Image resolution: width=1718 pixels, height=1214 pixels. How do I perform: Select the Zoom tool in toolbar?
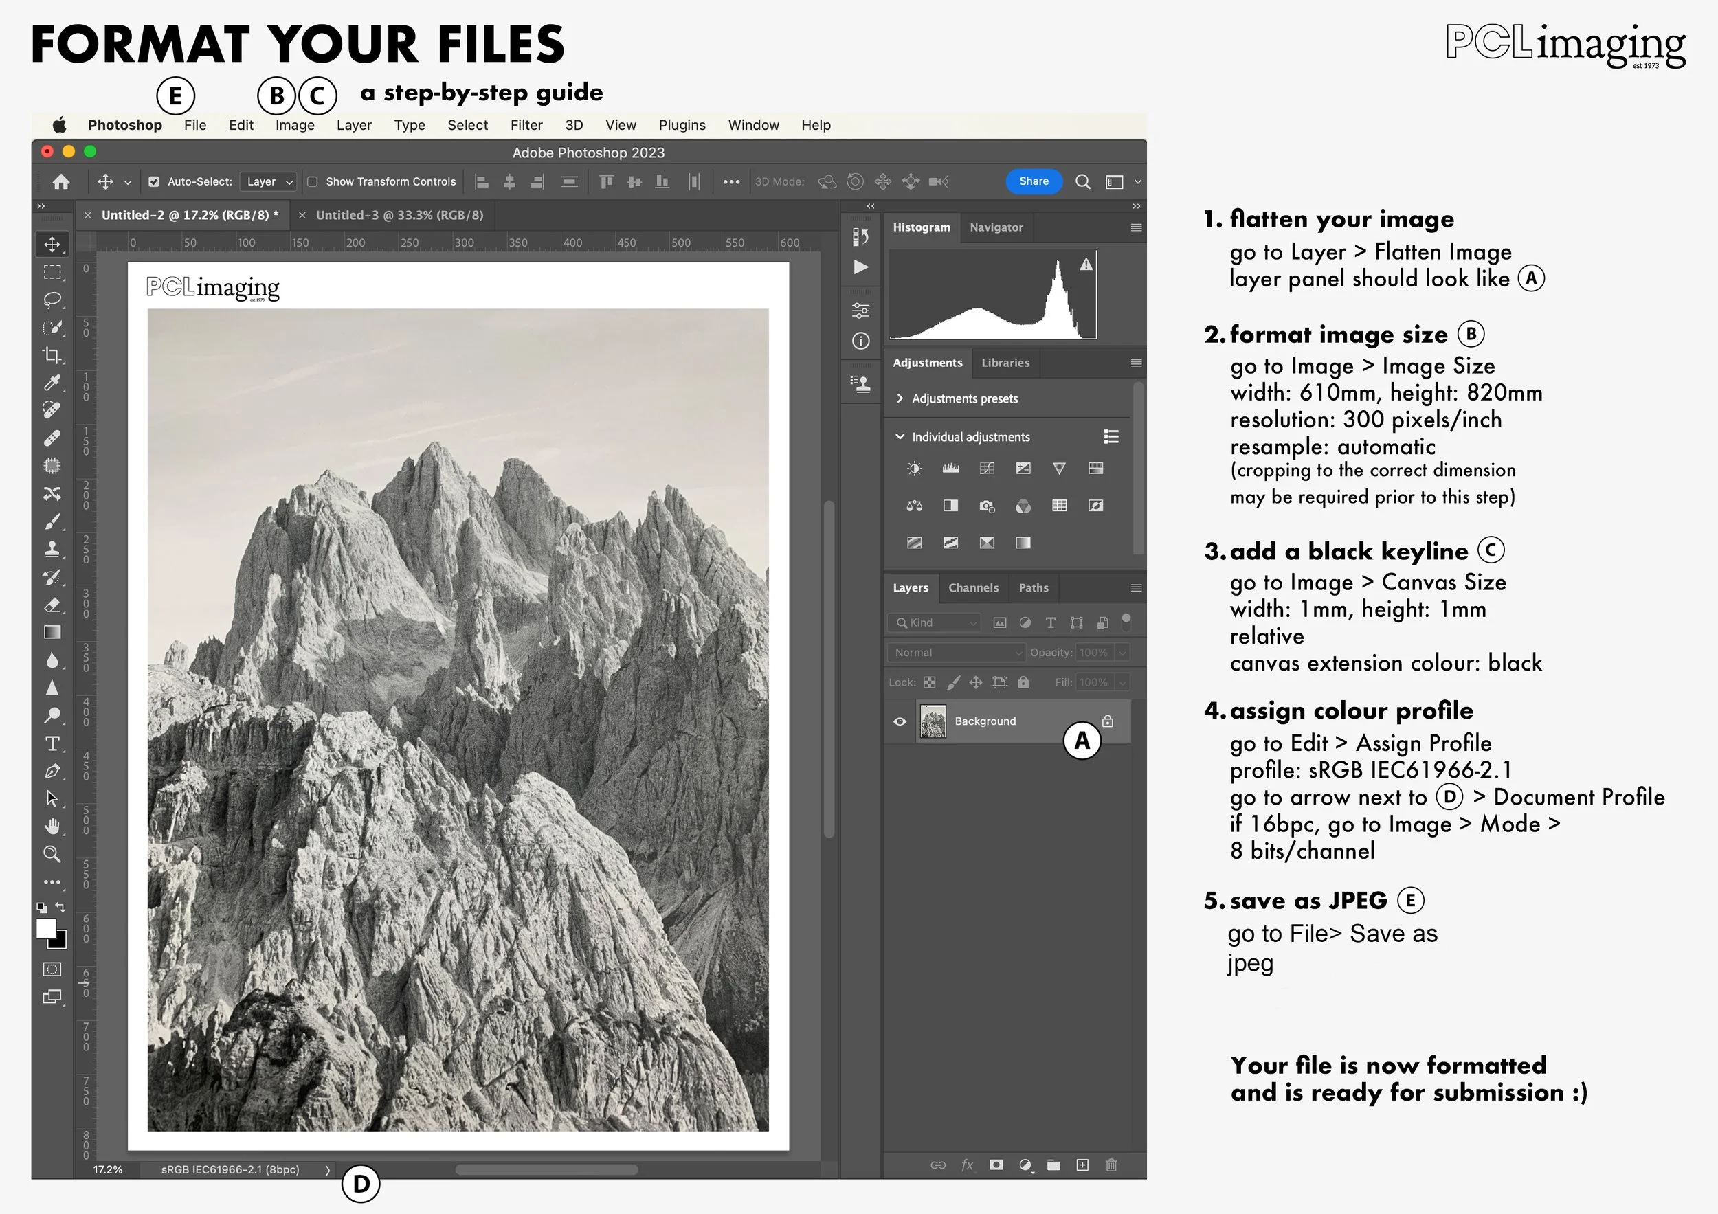click(52, 854)
